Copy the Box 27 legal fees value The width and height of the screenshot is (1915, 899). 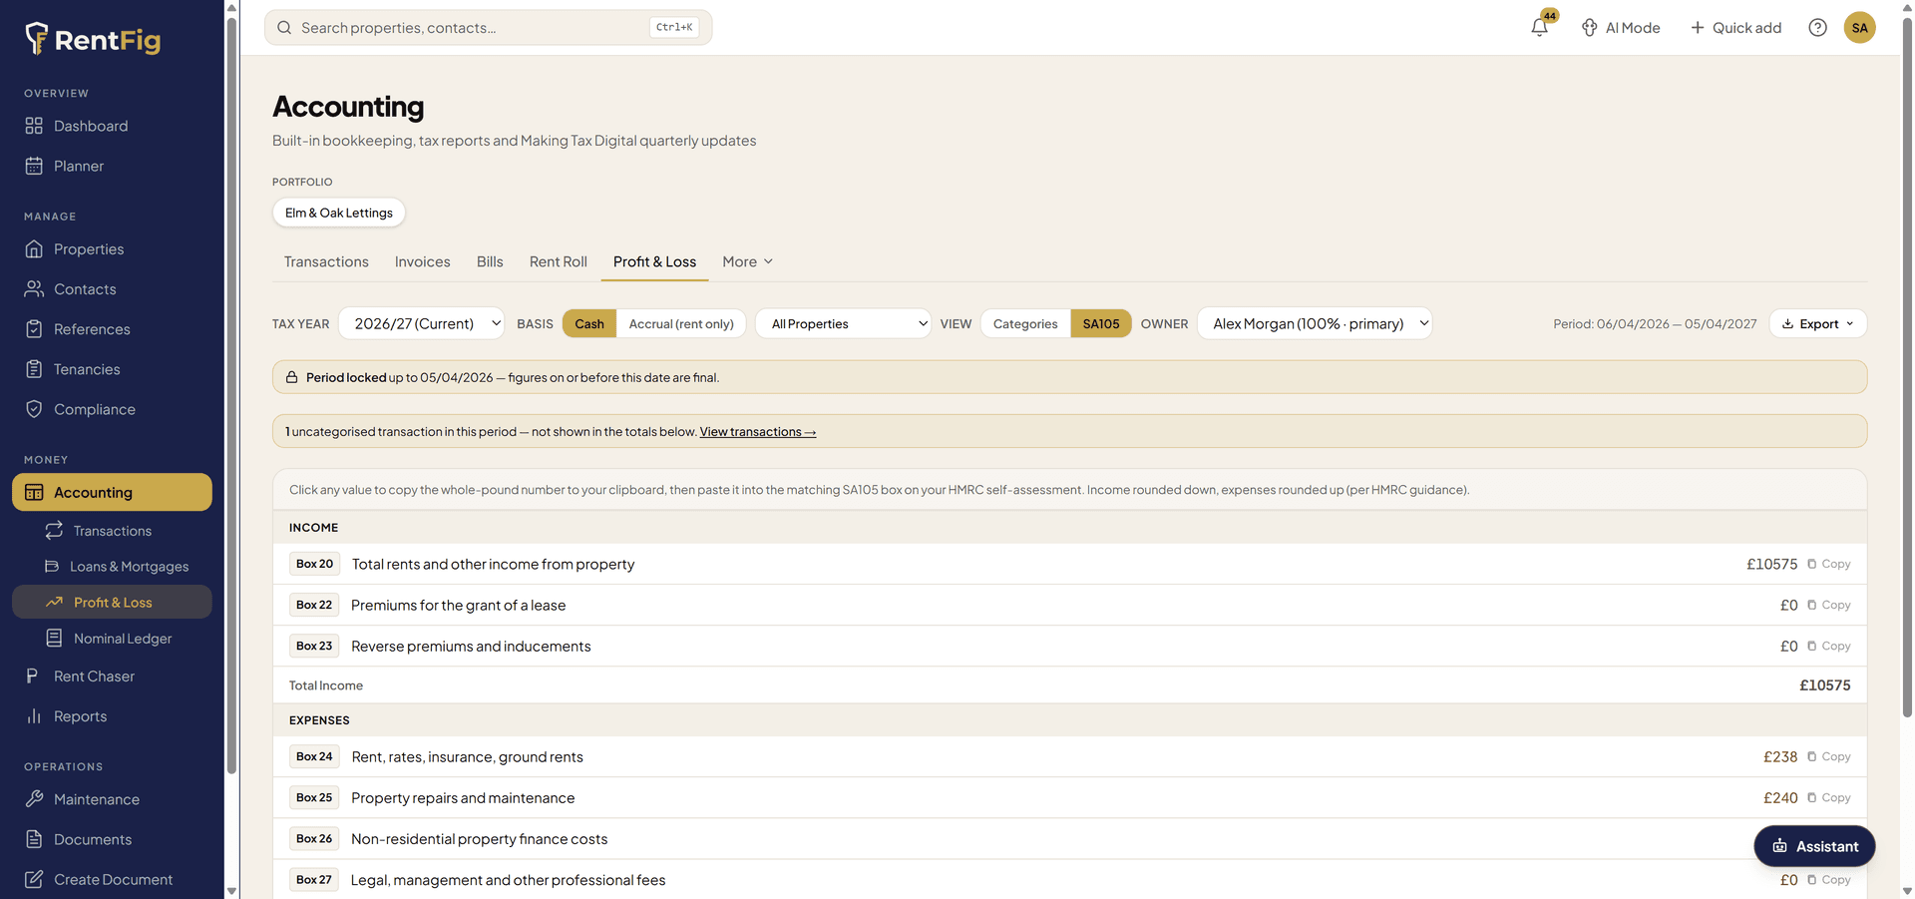[1829, 880]
